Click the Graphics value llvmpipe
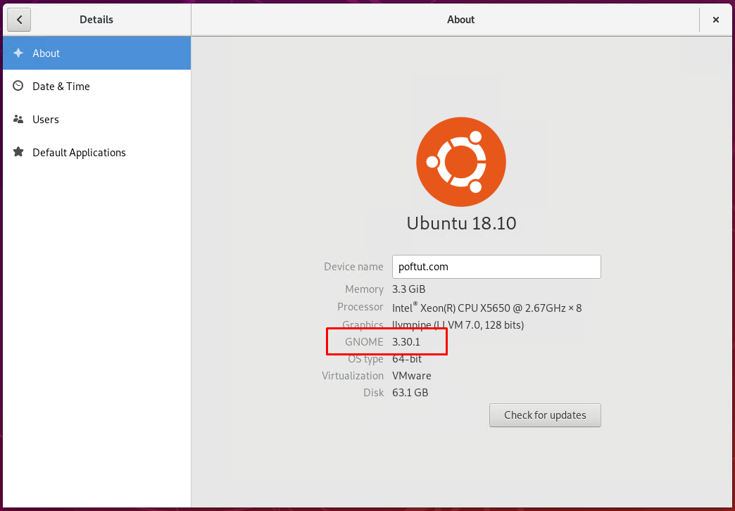Screen dimensions: 735x511 pyautogui.click(x=458, y=325)
